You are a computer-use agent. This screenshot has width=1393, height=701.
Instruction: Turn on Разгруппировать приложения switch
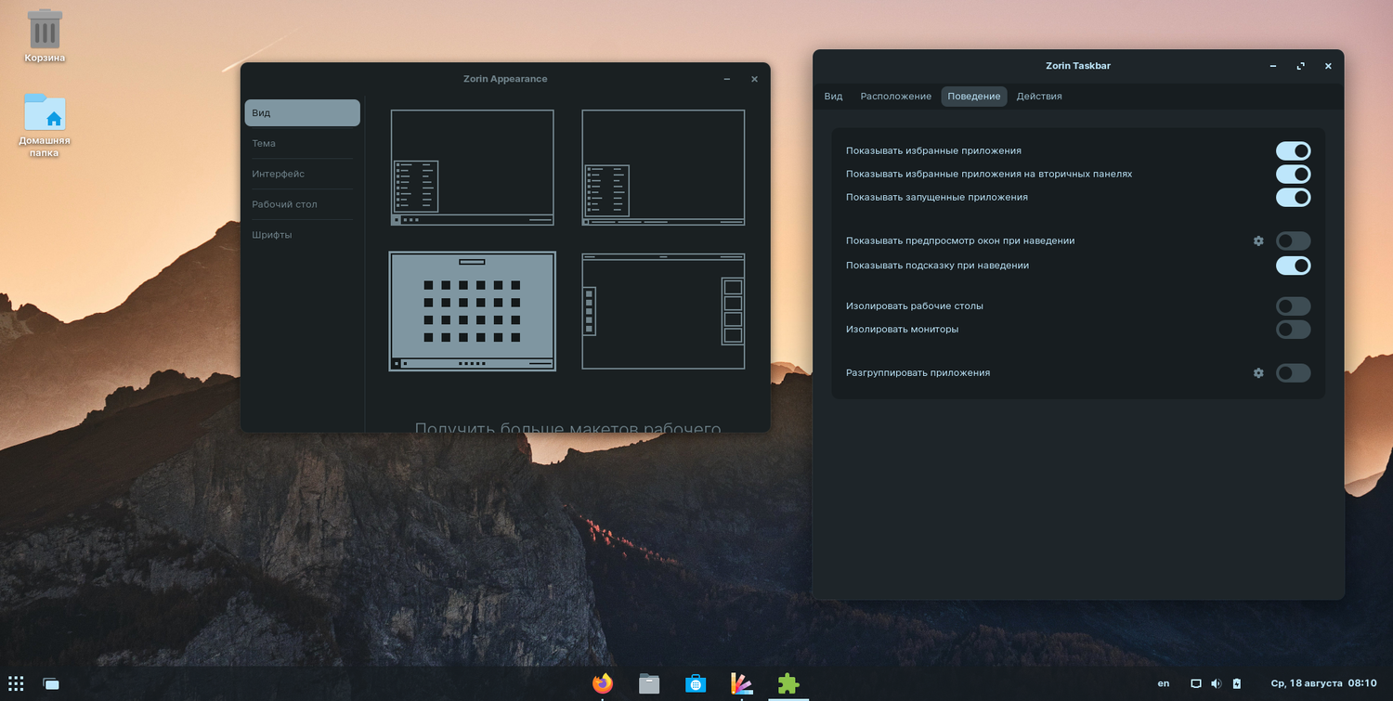click(1294, 372)
